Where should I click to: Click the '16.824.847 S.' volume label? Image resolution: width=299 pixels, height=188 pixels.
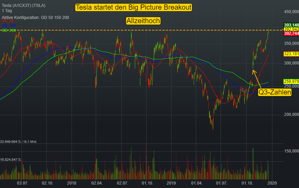click(11, 160)
